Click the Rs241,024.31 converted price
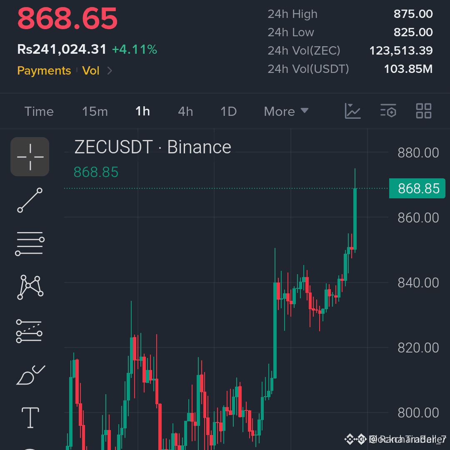Screen dimensions: 450x450 pyautogui.click(x=62, y=49)
